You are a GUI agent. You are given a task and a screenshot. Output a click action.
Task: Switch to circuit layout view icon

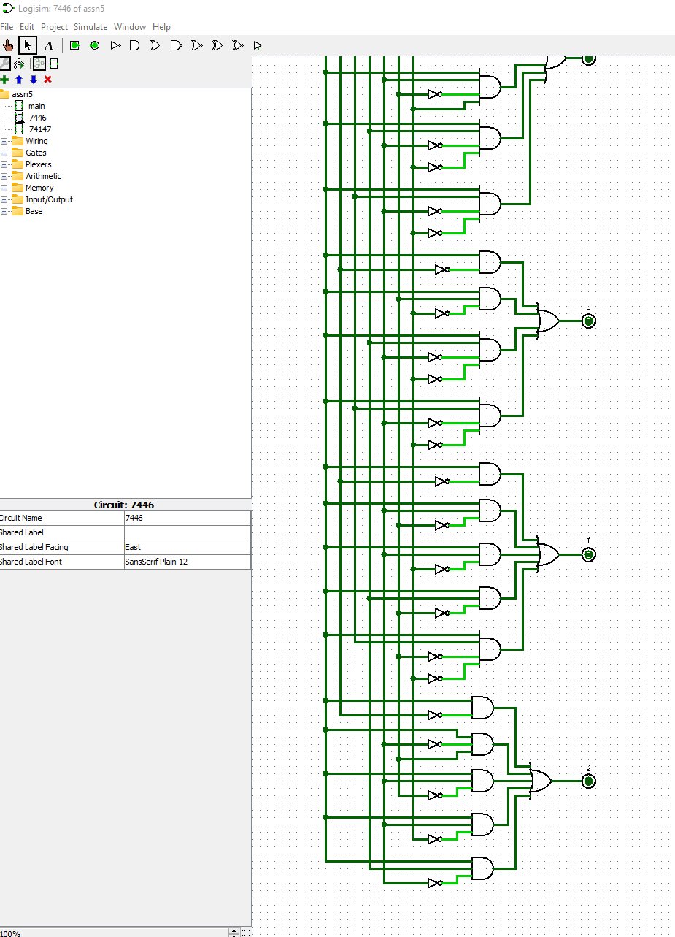(39, 64)
